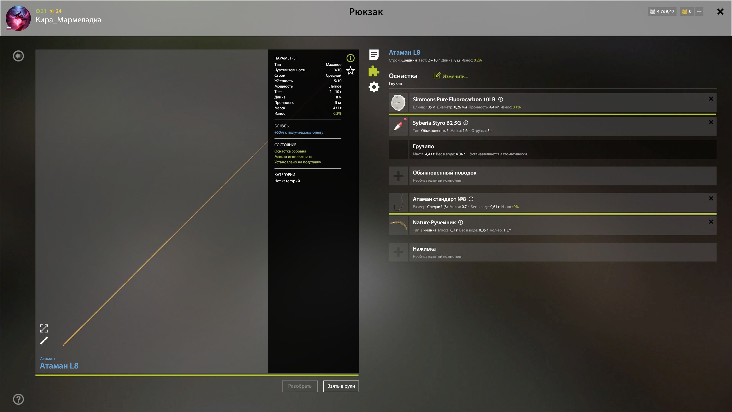Open the puzzle piece rigging tab

pyautogui.click(x=374, y=71)
